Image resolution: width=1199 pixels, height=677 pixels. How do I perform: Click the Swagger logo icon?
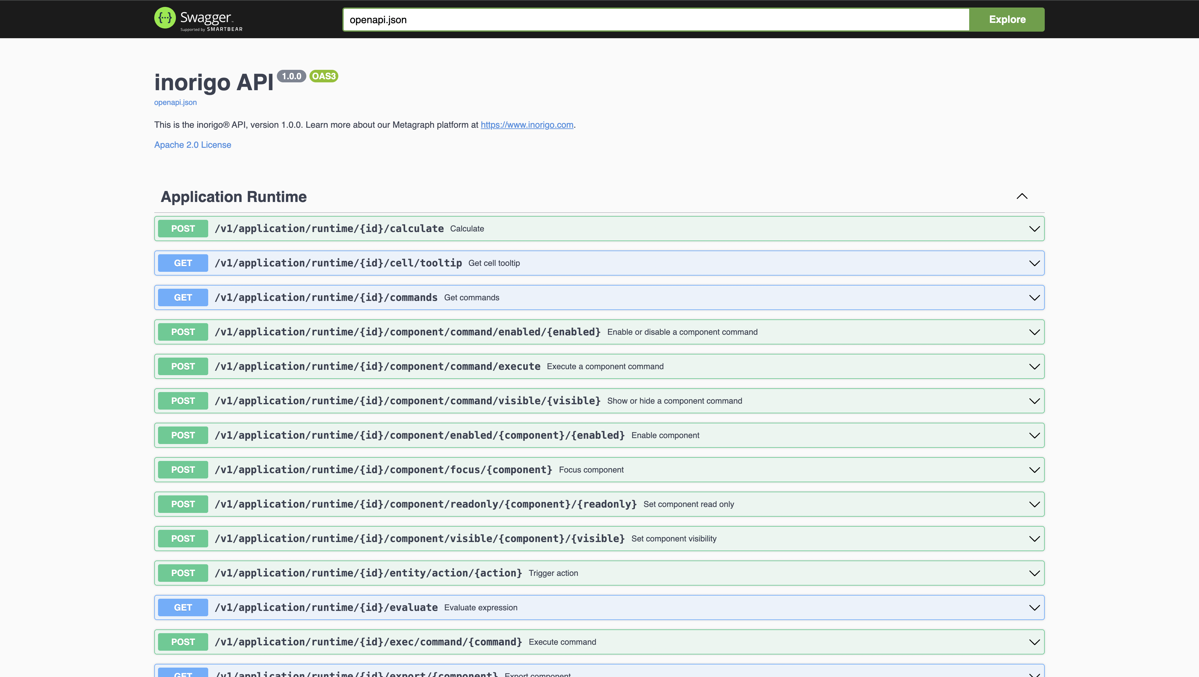pos(165,18)
